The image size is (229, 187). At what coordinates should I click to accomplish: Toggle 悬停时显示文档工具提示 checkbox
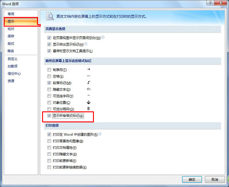[x=49, y=51]
